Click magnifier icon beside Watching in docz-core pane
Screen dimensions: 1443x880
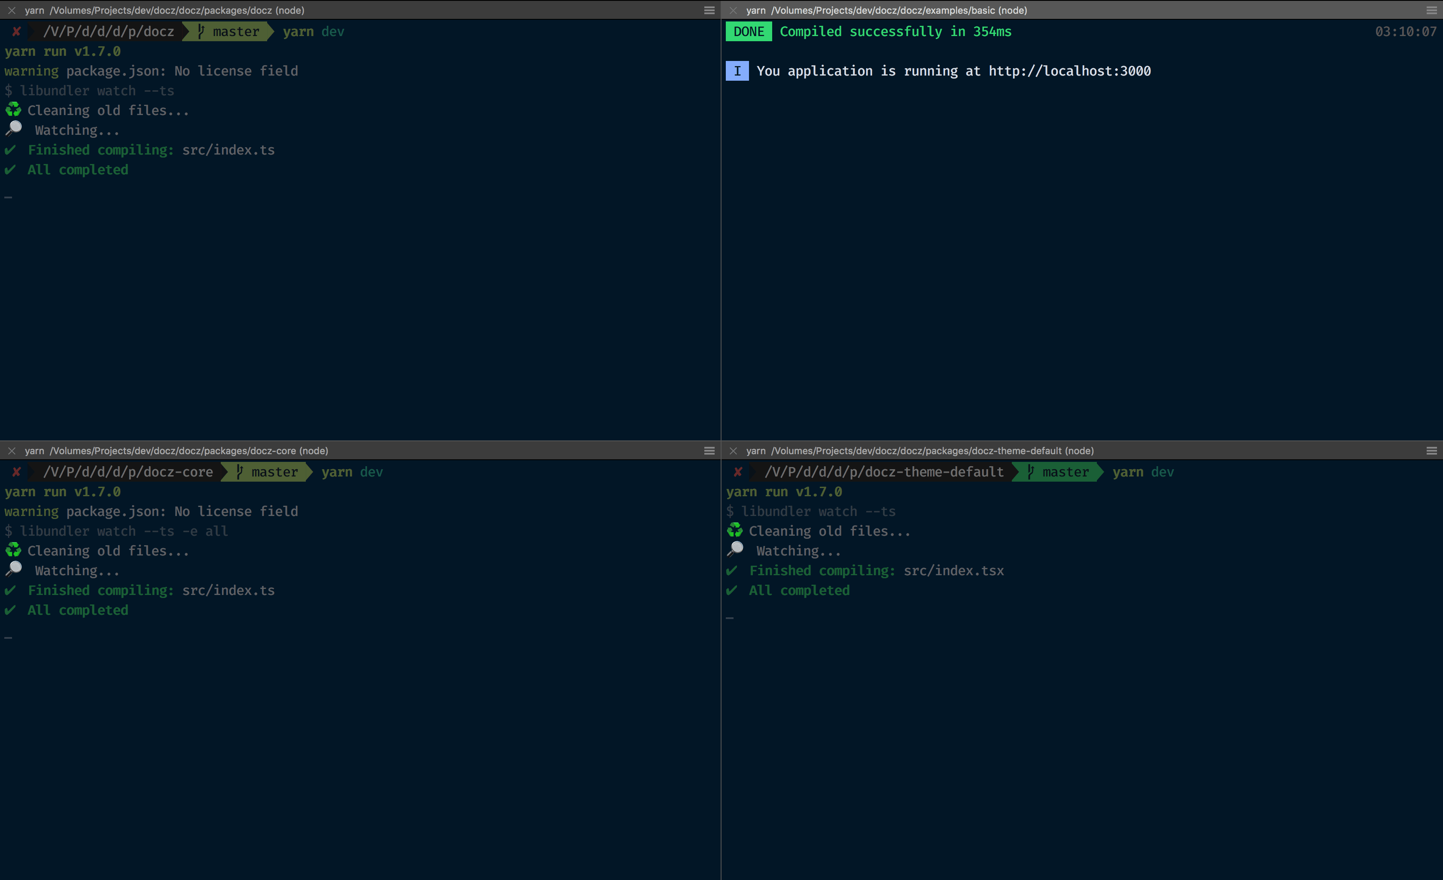[x=13, y=569]
